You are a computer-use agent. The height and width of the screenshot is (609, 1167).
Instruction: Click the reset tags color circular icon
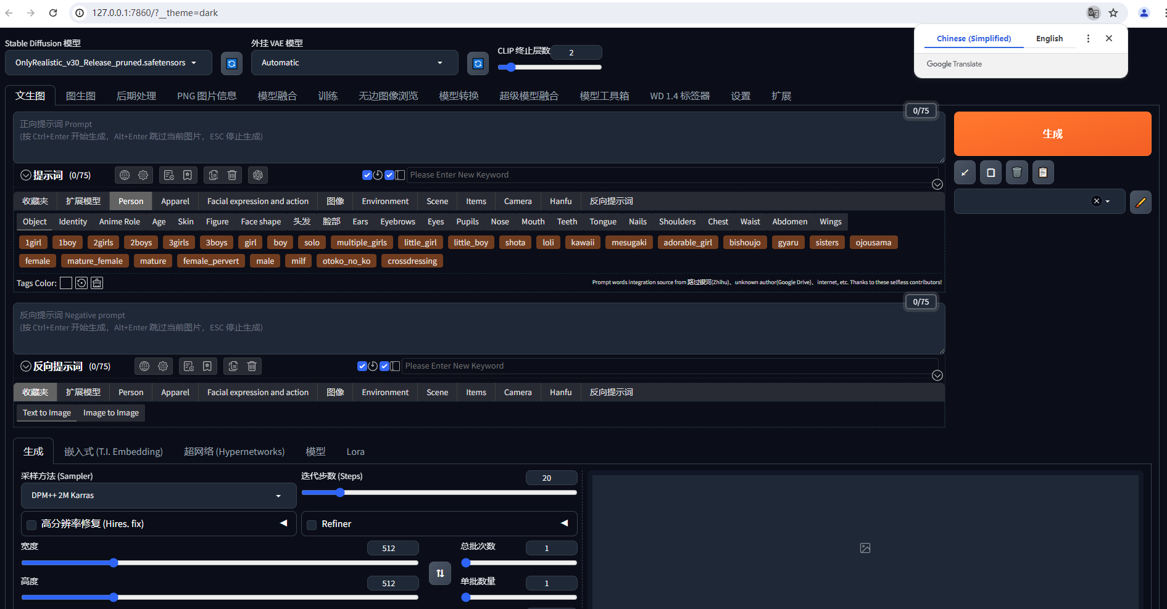point(81,283)
